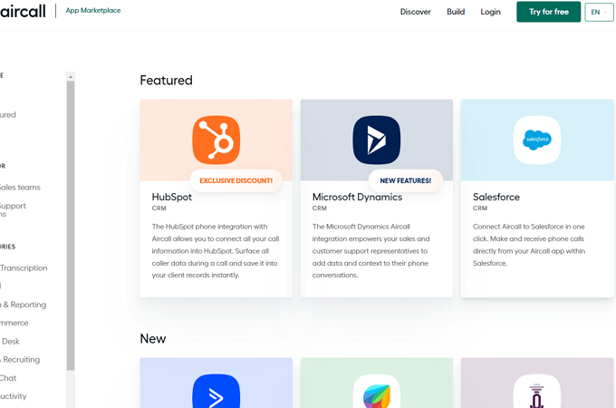This screenshot has width=616, height=408.
Task: Click the EXCLUSIVE DISCOUNT! badge on HubSpot
Action: click(x=236, y=180)
